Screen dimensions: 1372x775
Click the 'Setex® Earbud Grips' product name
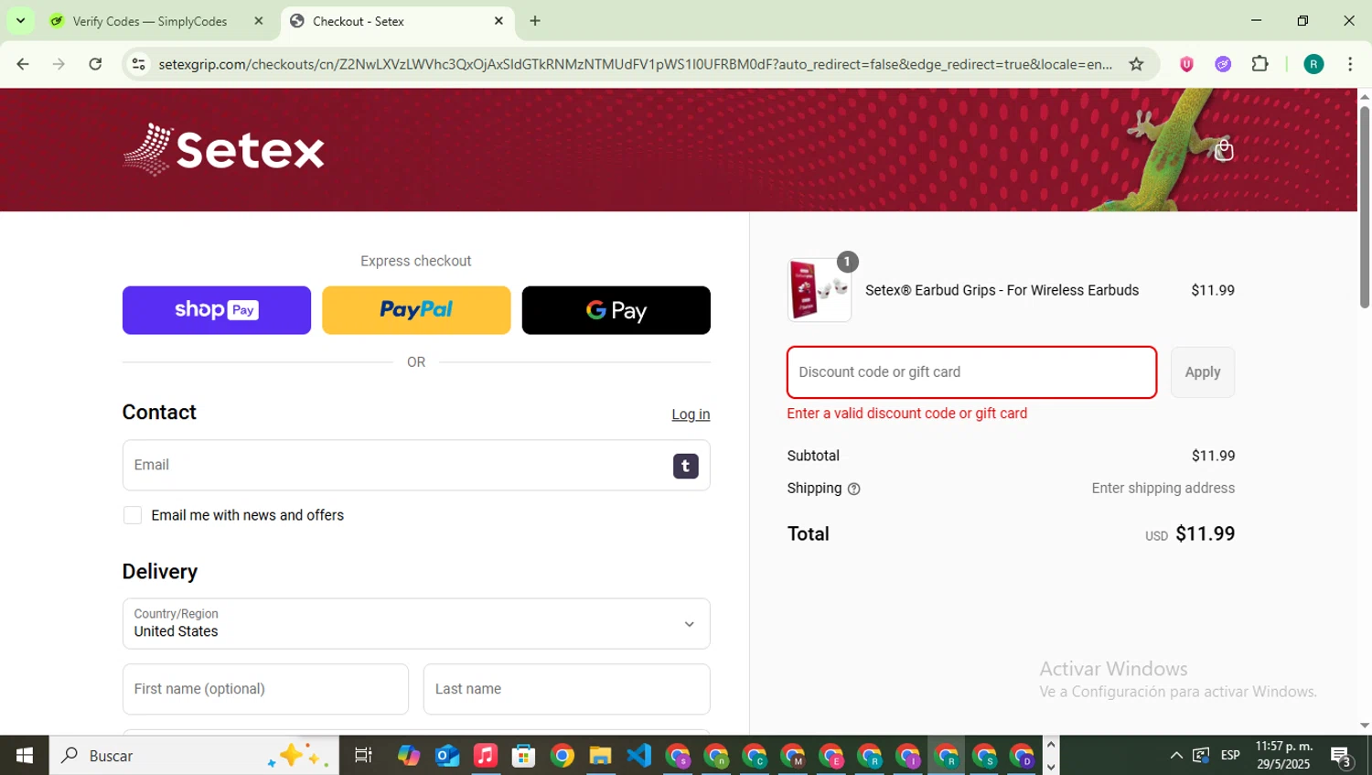pos(1002,290)
